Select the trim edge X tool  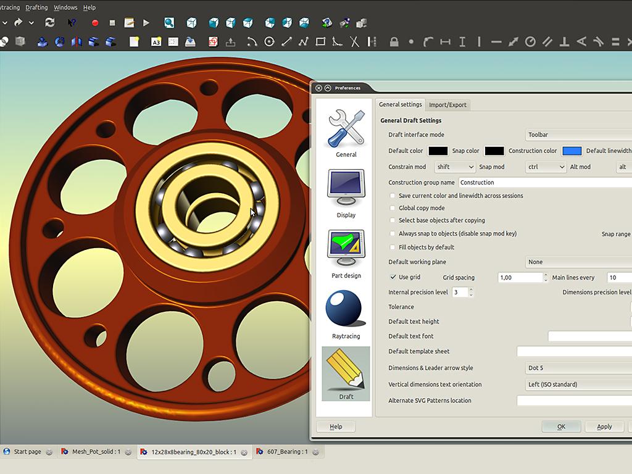pos(354,41)
